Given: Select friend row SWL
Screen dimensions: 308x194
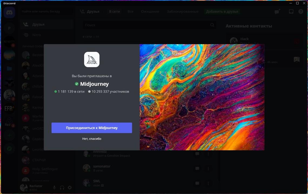Looking at the screenshot, I should [x=147, y=183].
